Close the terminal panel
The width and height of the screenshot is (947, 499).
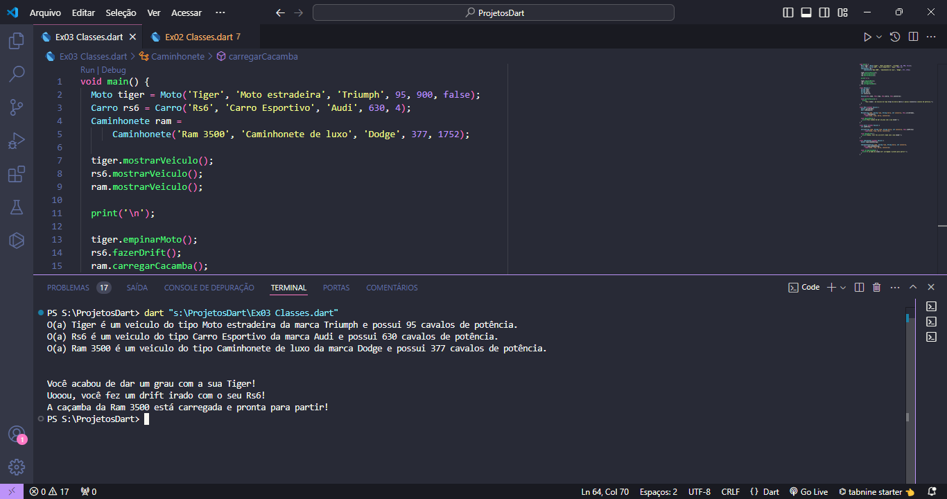click(x=931, y=287)
